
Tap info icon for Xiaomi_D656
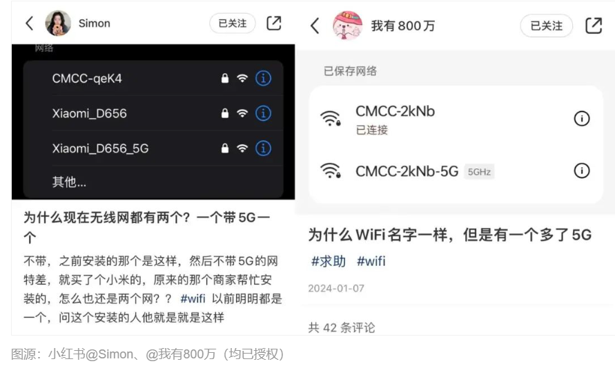[263, 113]
